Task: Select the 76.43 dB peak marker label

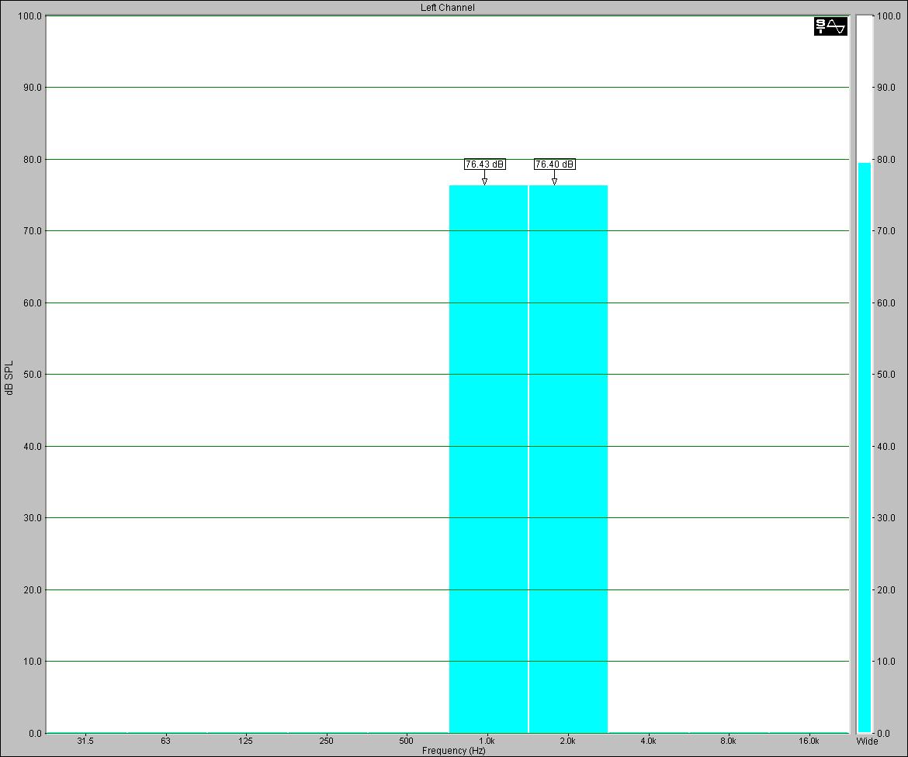Action: point(485,164)
